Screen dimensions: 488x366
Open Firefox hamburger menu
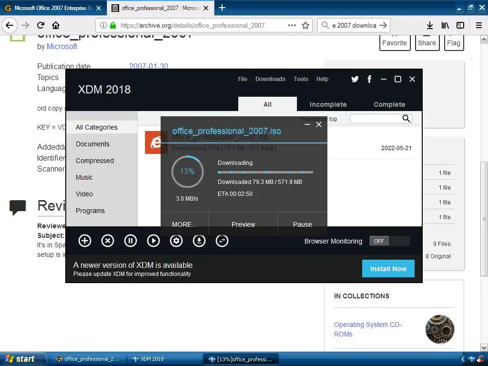(479, 25)
